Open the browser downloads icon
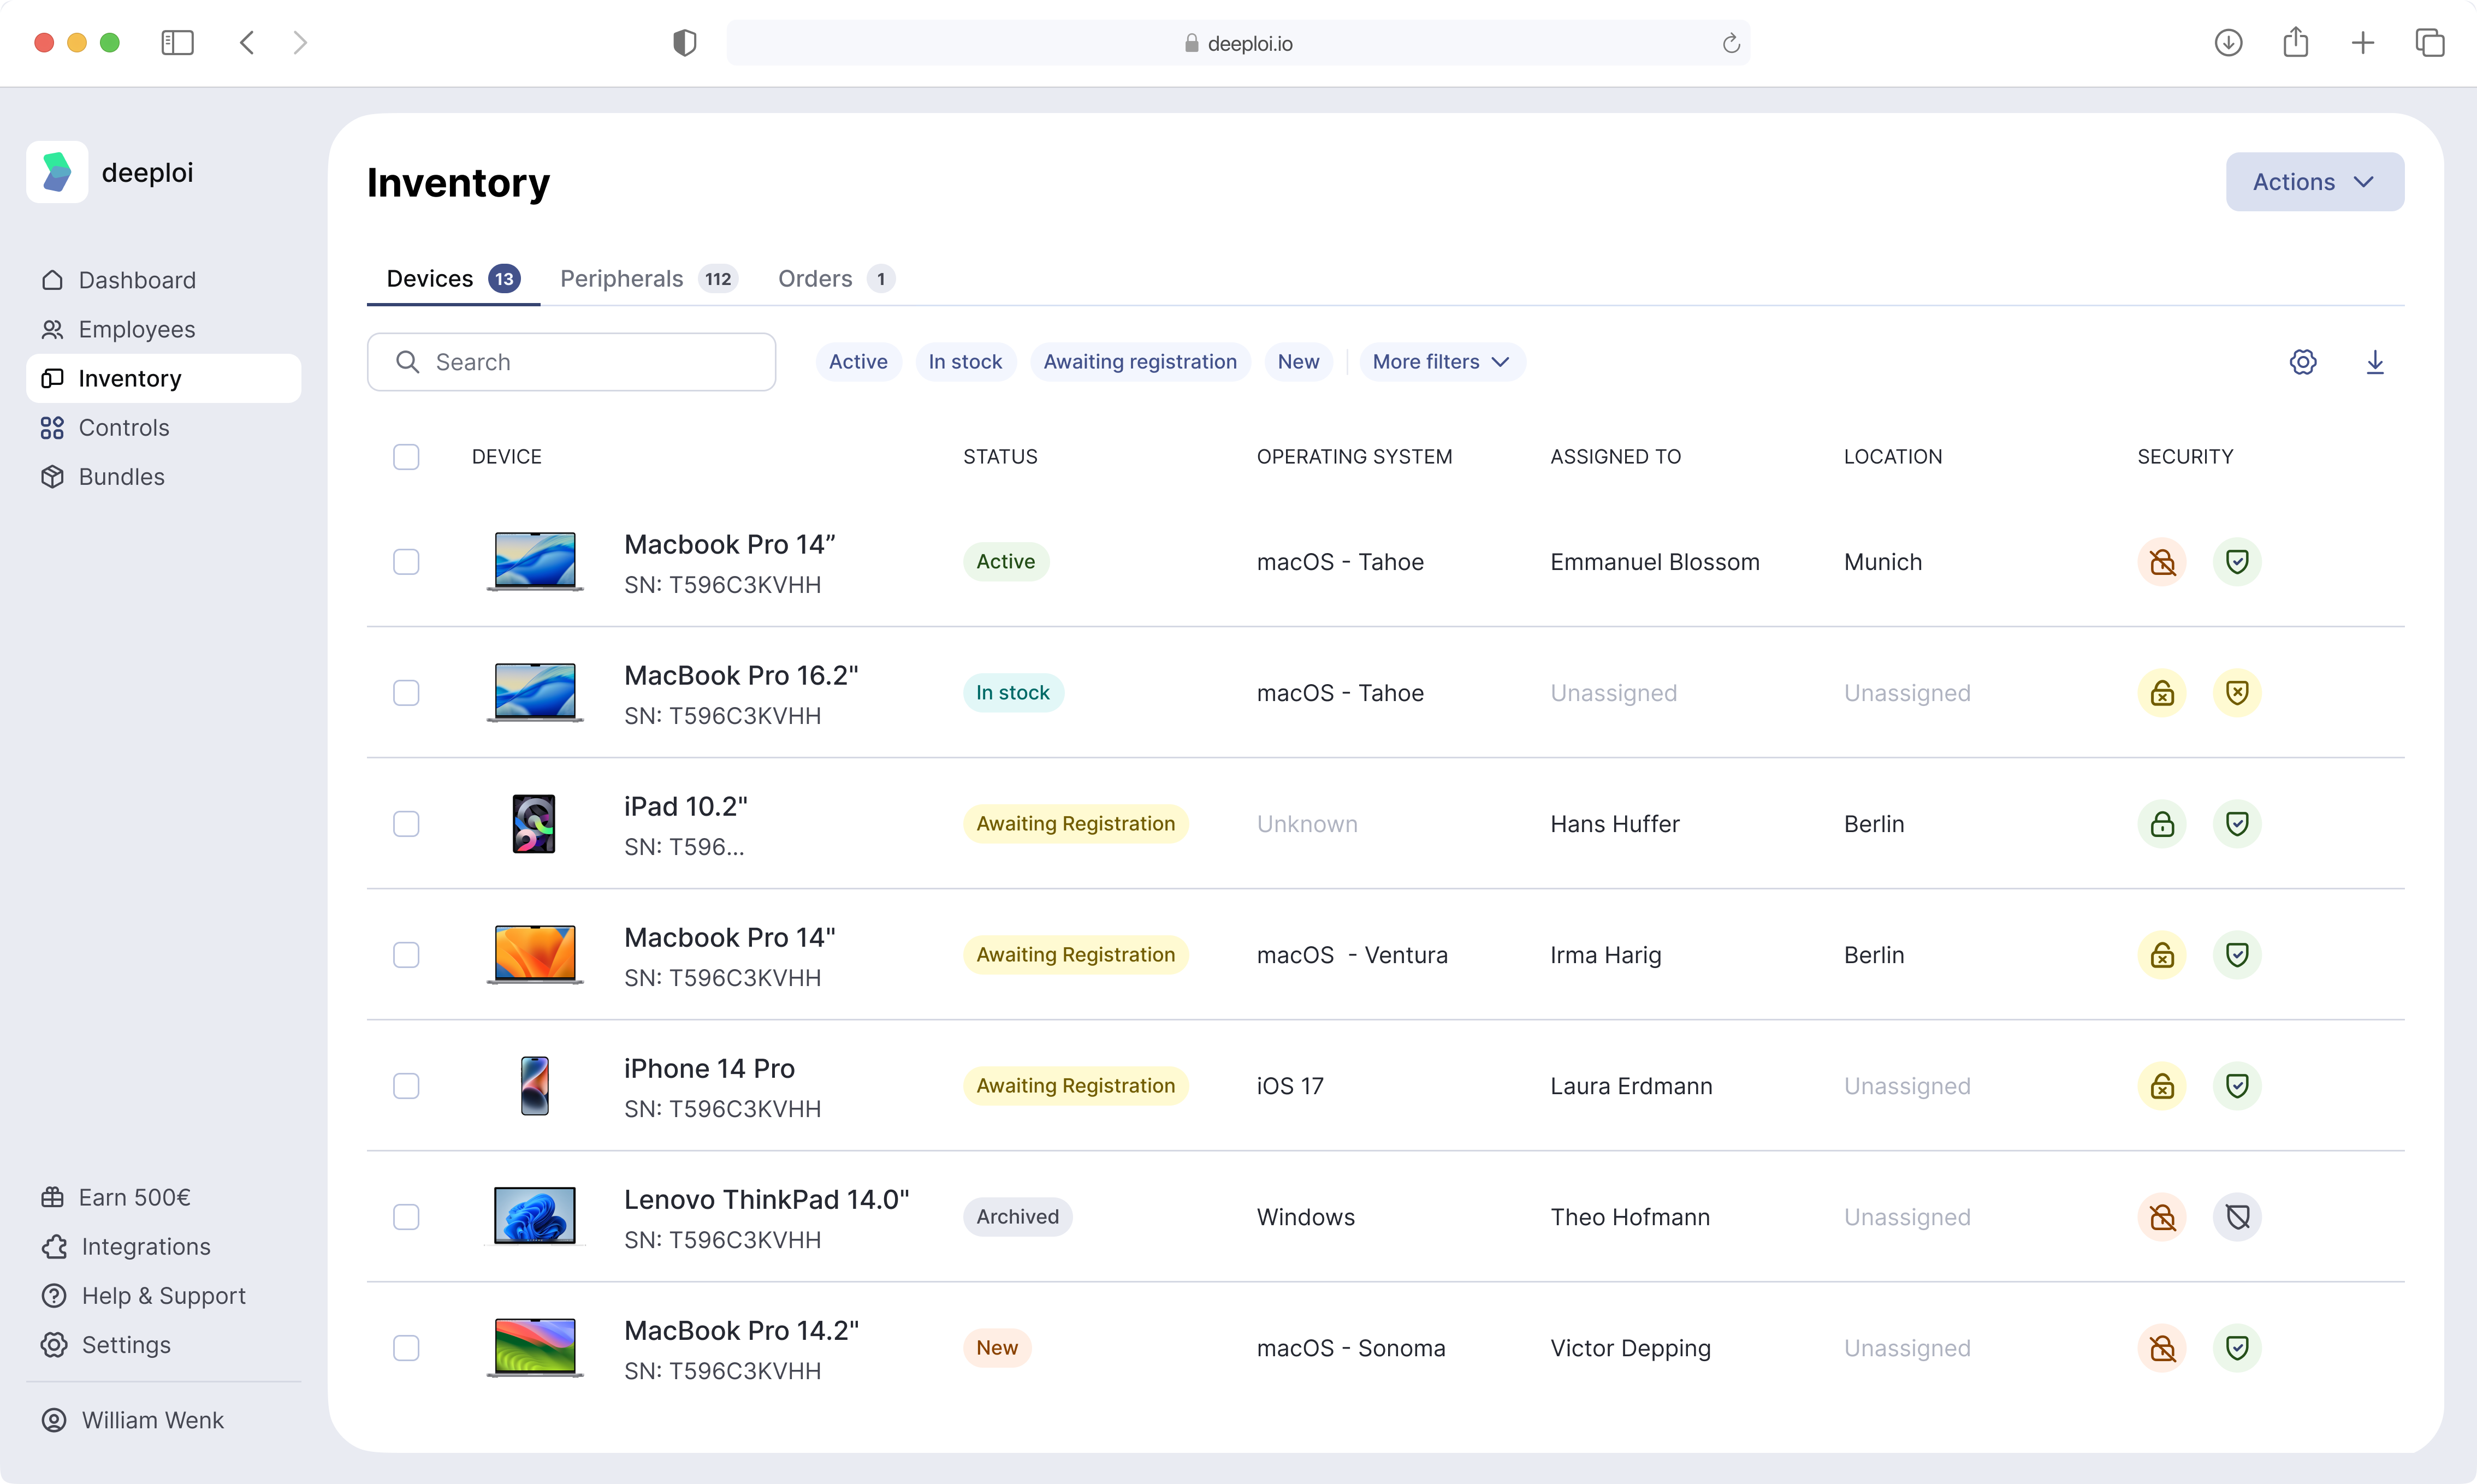Viewport: 2477px width, 1484px height. coord(2228,43)
